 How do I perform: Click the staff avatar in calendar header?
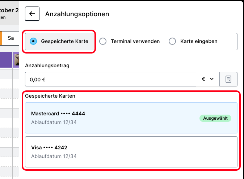[16, 60]
